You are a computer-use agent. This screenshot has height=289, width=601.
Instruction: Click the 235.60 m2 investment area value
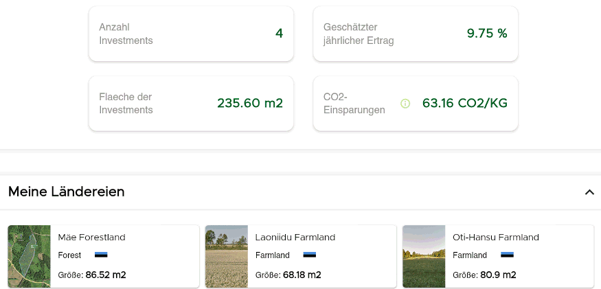[250, 104]
